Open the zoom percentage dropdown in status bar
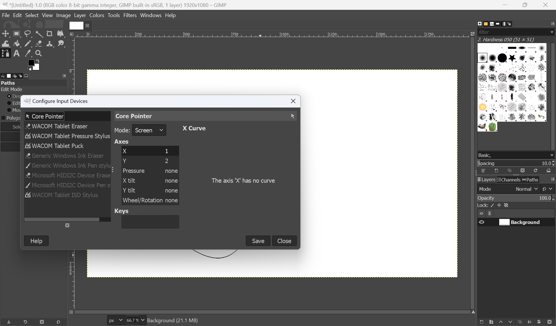Viewport: 556px width, 326px height. 142,320
